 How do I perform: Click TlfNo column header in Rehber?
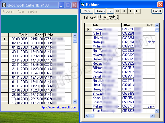pos(134,25)
